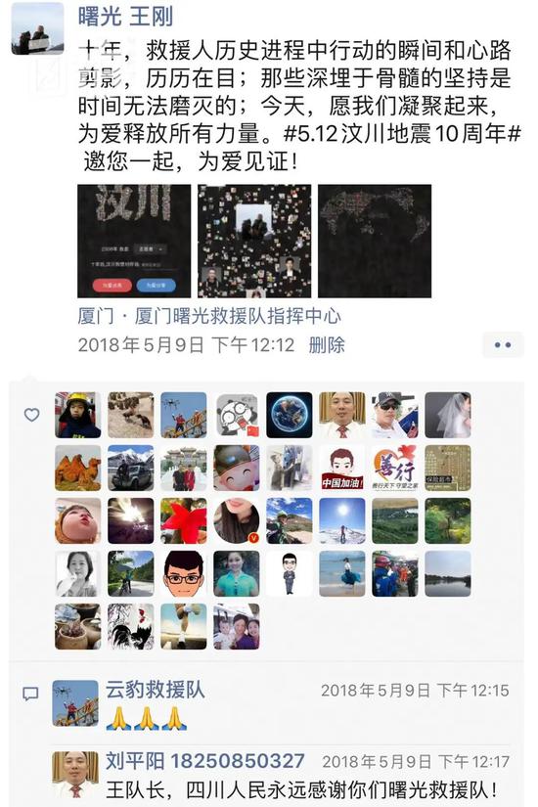Open poster name 曙光 王刚
Screen dimensions: 538x807
[x=125, y=17]
